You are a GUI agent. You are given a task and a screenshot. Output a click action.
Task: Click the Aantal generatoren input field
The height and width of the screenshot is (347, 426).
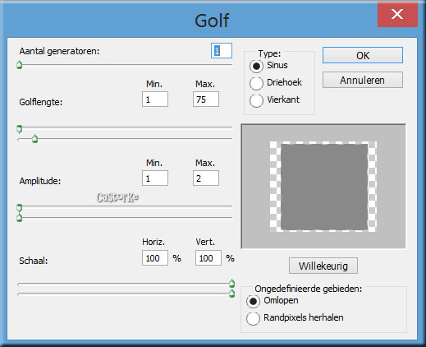[222, 50]
